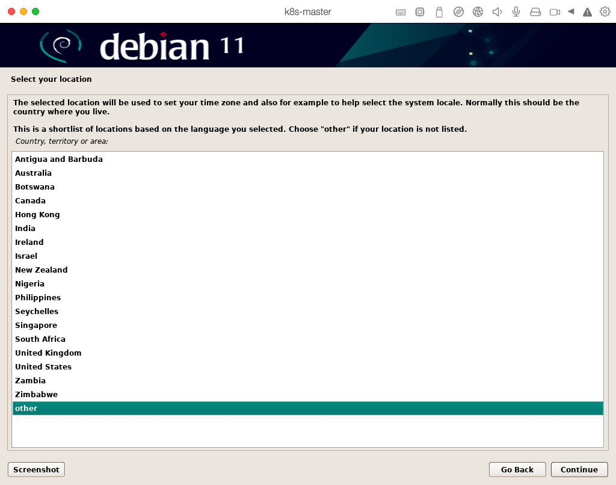Select Israel in the list
Image resolution: width=616 pixels, height=485 pixels.
pyautogui.click(x=307, y=256)
